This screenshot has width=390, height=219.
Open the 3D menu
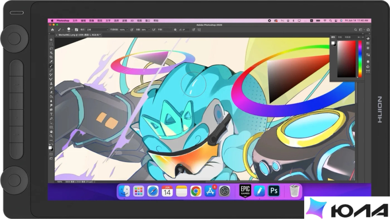pyautogui.click(x=132, y=21)
